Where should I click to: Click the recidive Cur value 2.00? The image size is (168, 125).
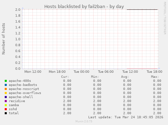point(67,101)
